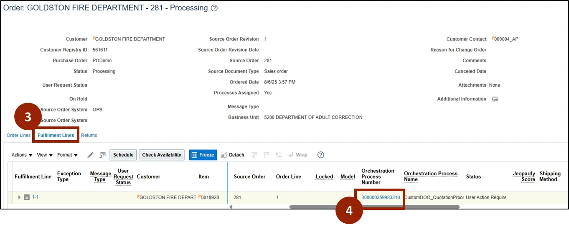Click the table horizontal scrollbar thumb
This screenshot has height=227, width=569.
point(374,207)
